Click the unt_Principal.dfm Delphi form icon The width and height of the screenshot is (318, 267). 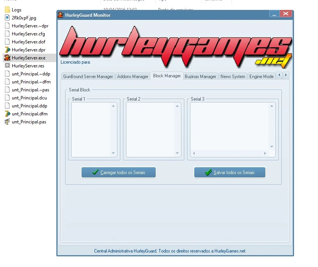point(7,114)
